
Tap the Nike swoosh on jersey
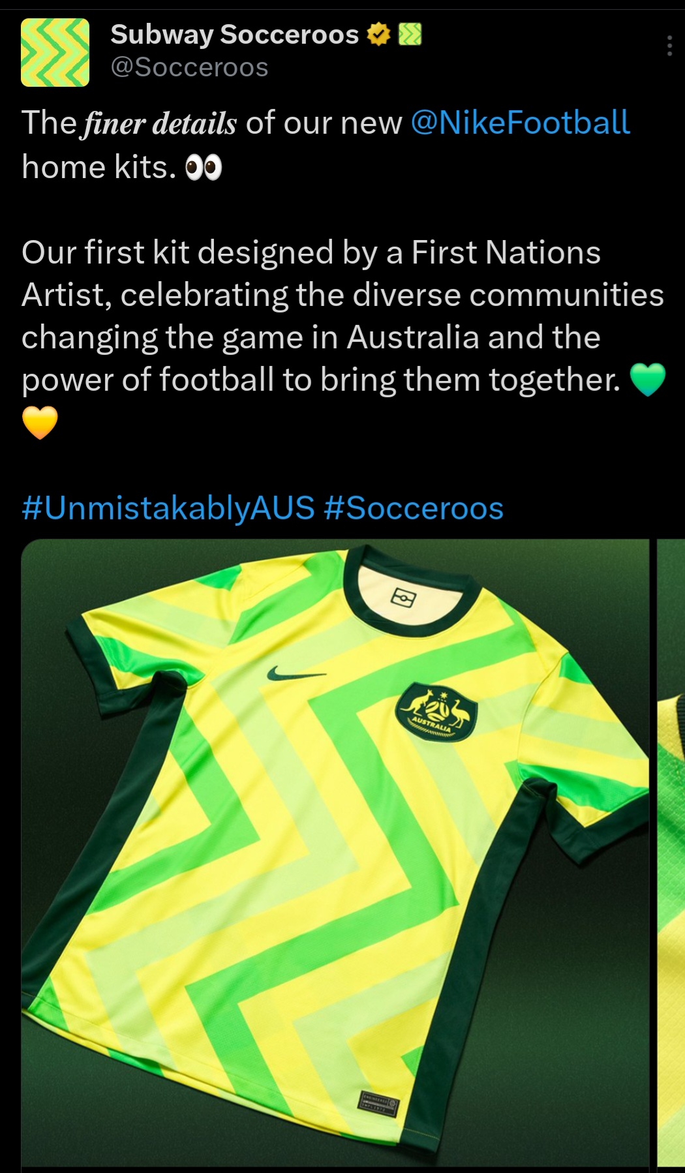tap(296, 673)
